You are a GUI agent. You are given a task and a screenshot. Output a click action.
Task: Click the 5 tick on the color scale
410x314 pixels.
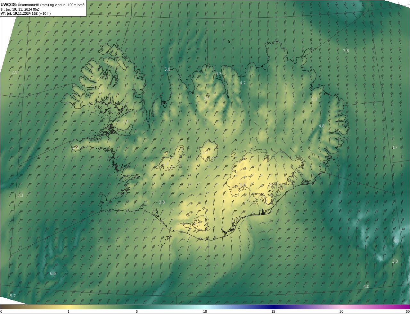point(137,312)
